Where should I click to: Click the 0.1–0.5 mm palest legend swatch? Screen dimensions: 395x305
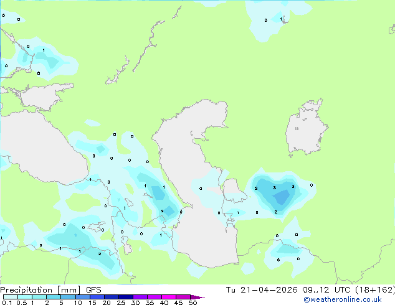pyautogui.click(x=11, y=297)
